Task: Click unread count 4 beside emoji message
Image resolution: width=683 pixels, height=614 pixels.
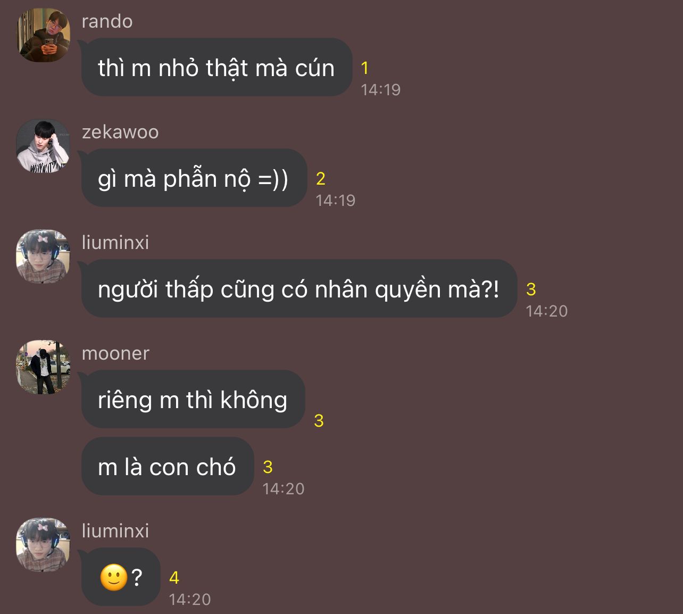Action: click(174, 578)
